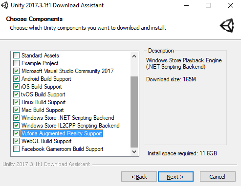Uncheck Microsoft Visual Studio Community 2017
Viewport: 241px width, 186px height.
tap(16, 71)
